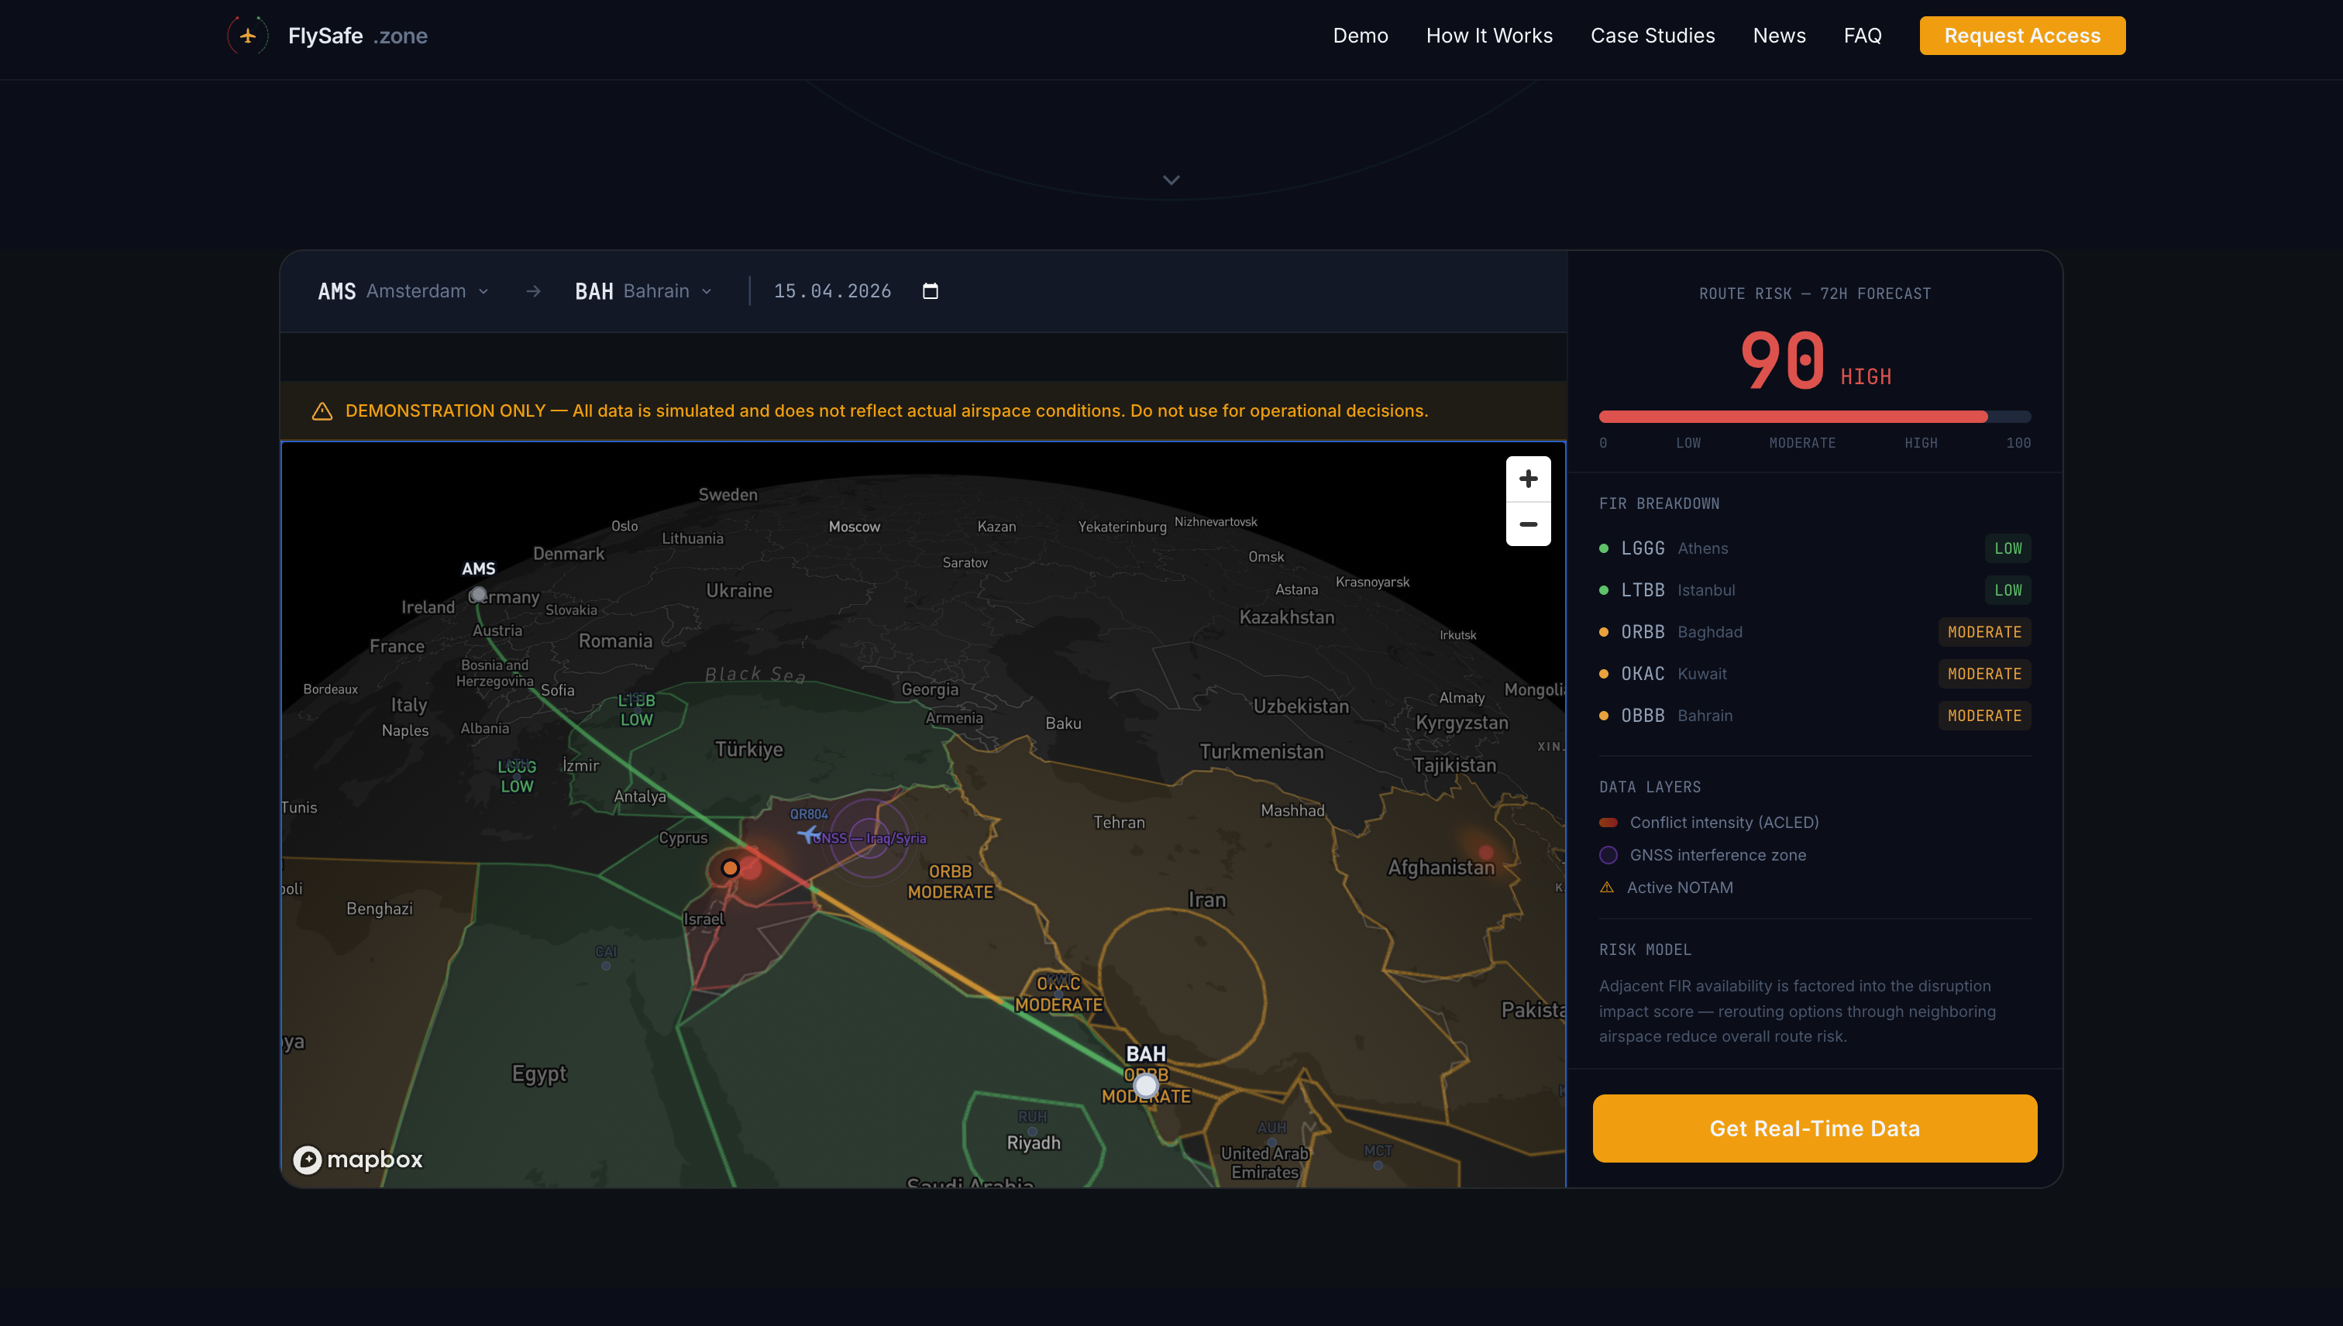The width and height of the screenshot is (2343, 1326).
Task: Click the Get Real-Time Data button
Action: pyautogui.click(x=1814, y=1128)
